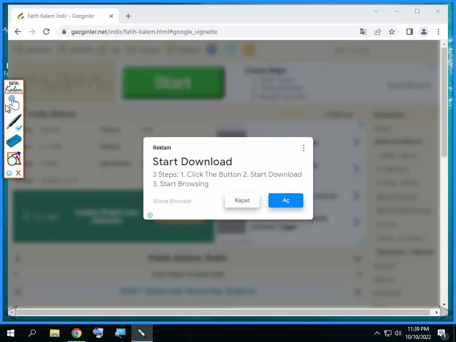Click the Fatih Kalem logo in floating toolbar
This screenshot has width=456, height=342.
tap(14, 87)
